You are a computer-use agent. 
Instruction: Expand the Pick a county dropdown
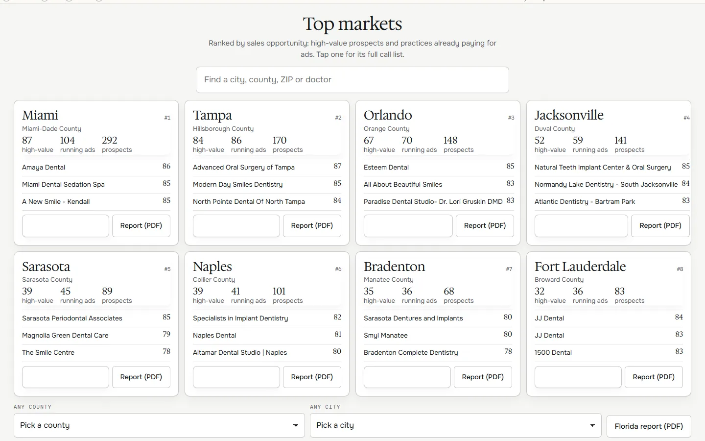[x=159, y=425]
